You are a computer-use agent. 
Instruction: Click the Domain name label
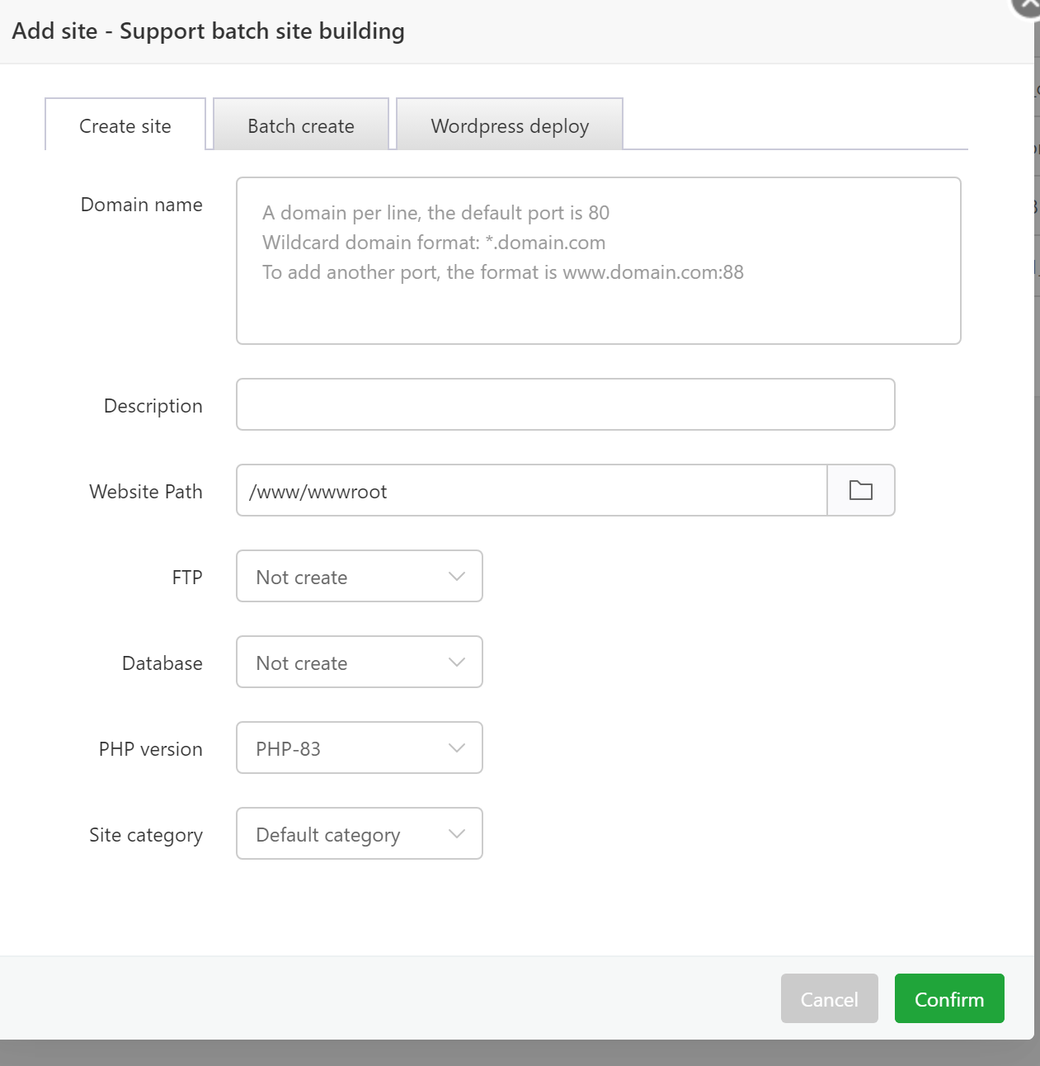tap(141, 205)
